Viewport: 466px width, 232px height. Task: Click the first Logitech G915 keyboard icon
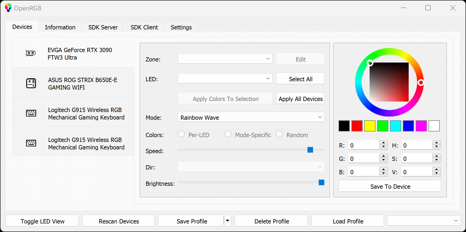tap(31, 113)
